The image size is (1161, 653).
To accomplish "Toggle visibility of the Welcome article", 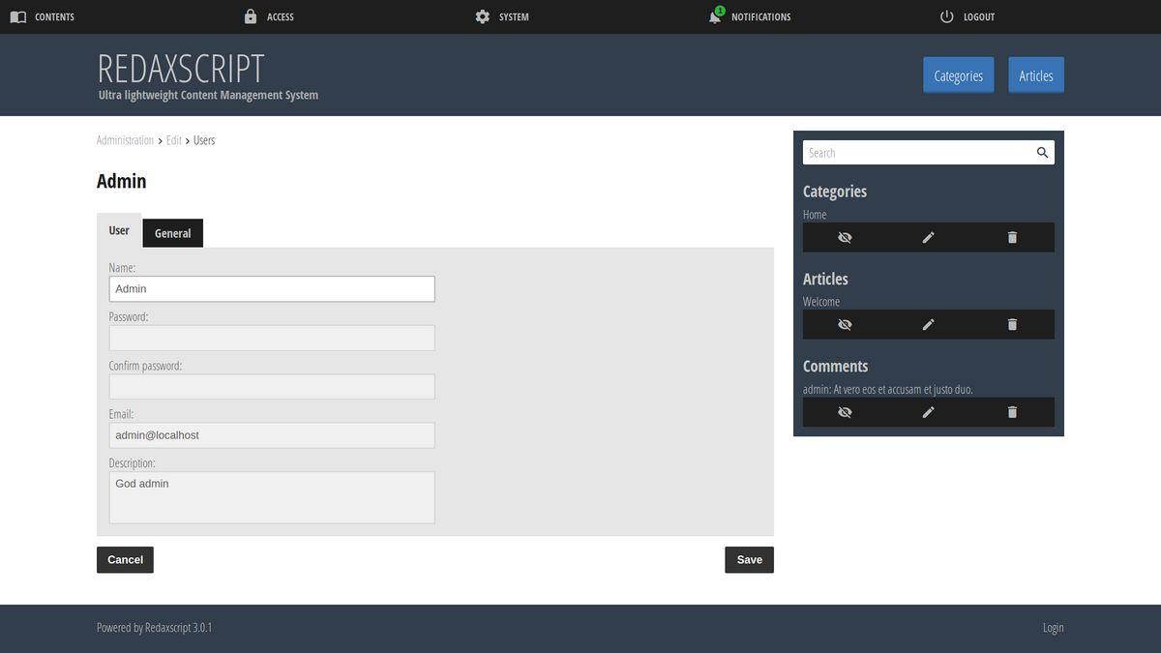I will coord(845,325).
